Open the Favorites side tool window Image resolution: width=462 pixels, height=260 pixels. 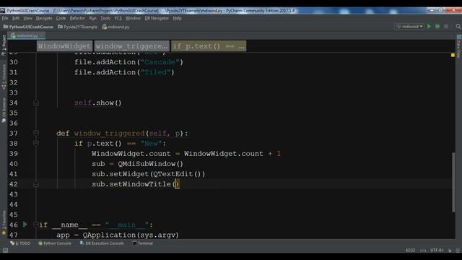[x=4, y=223]
